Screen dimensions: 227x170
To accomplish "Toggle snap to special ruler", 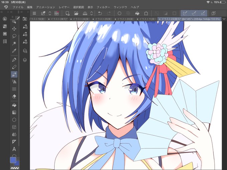I will tap(194, 13).
